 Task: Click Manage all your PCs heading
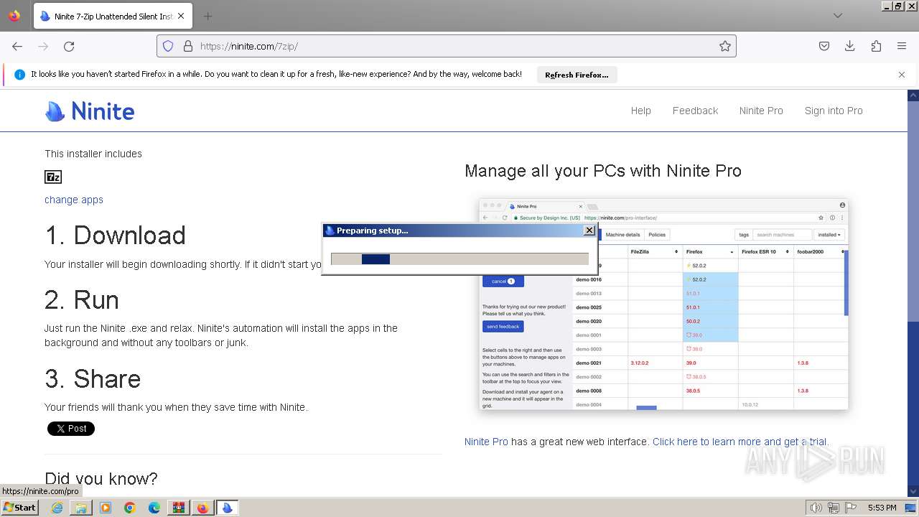coord(603,171)
